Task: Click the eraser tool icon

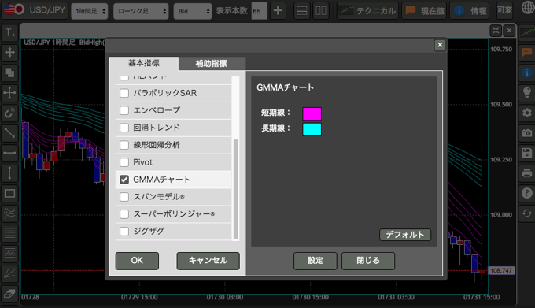Action: coord(9,293)
